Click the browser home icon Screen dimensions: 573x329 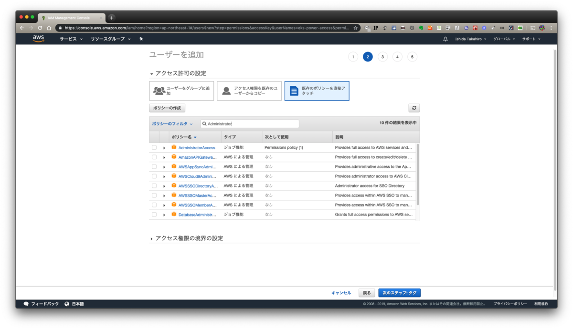[49, 28]
